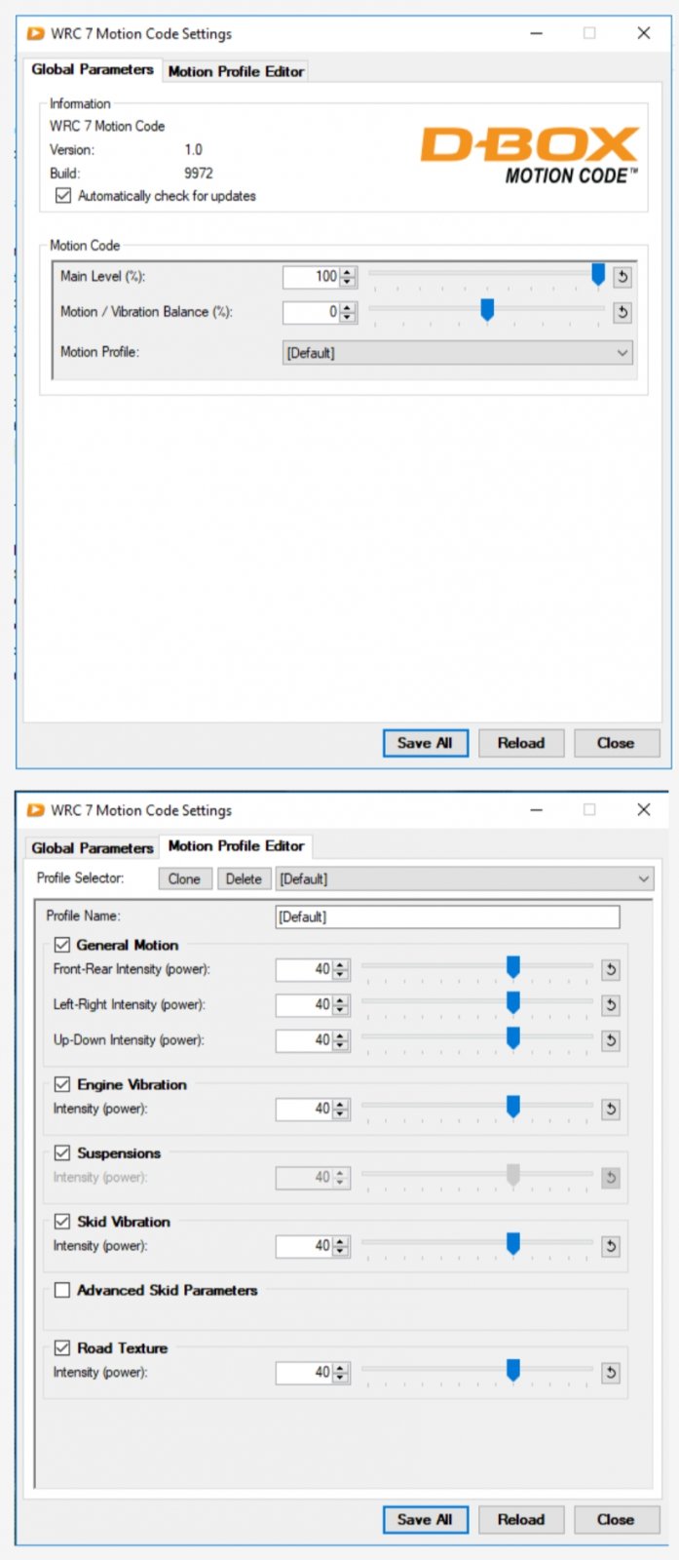Switch to Global Parameters tab in lower window
This screenshot has height=1560, width=679.
coord(93,848)
